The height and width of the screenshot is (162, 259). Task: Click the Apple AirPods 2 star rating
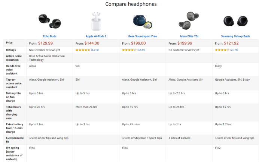(x=83, y=50)
